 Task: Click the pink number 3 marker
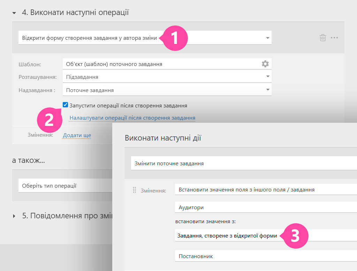pyautogui.click(x=295, y=235)
